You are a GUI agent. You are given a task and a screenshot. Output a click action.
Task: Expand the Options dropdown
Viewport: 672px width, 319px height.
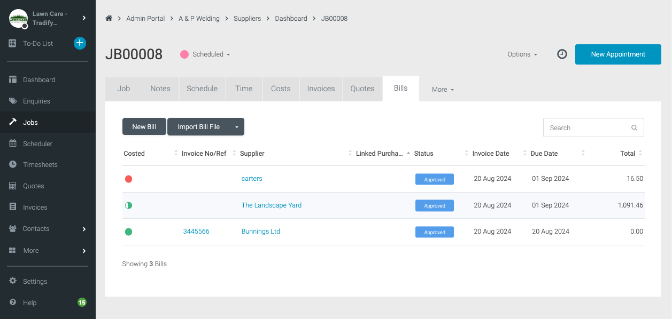(x=522, y=54)
